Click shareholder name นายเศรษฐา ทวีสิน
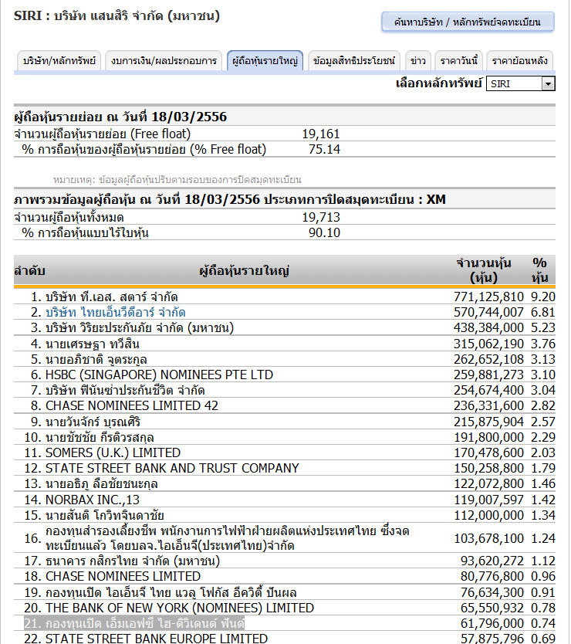Image resolution: width=571 pixels, height=644 pixels. pos(93,344)
